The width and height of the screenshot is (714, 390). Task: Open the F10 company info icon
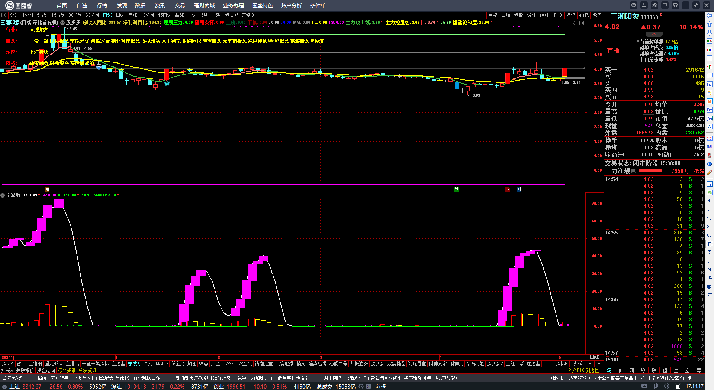click(710, 84)
